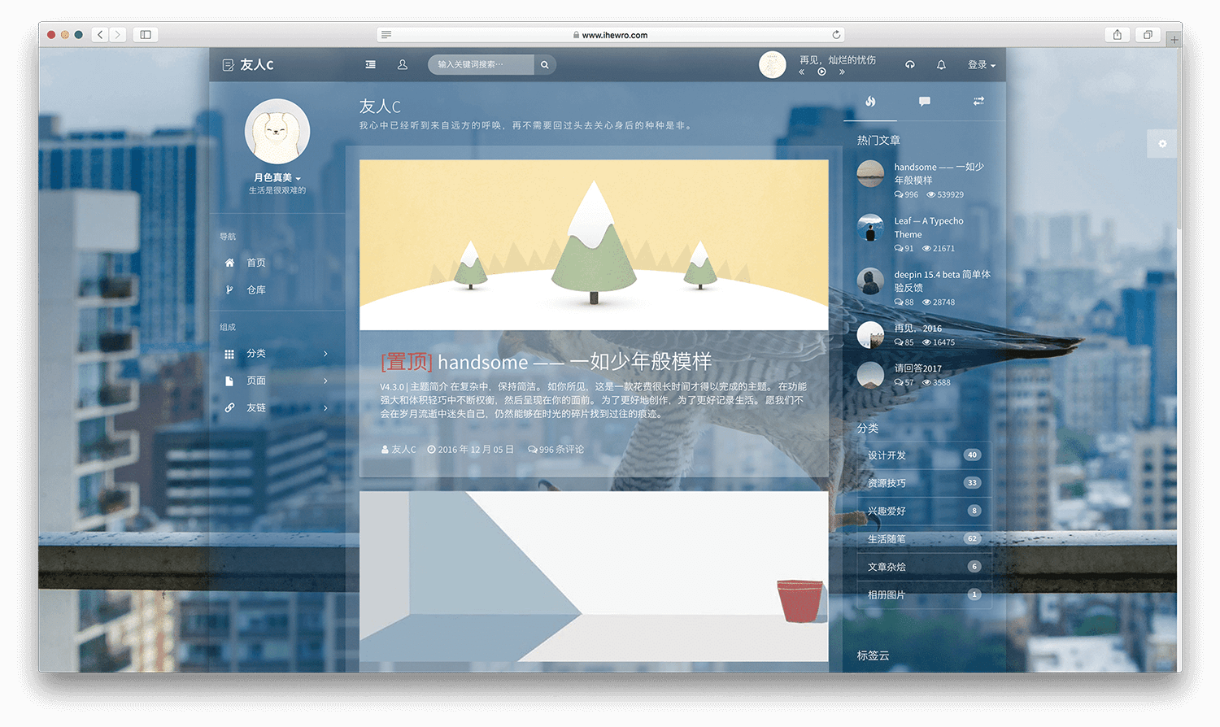
Task: Click the snowy trees post cover image
Action: tap(594, 245)
